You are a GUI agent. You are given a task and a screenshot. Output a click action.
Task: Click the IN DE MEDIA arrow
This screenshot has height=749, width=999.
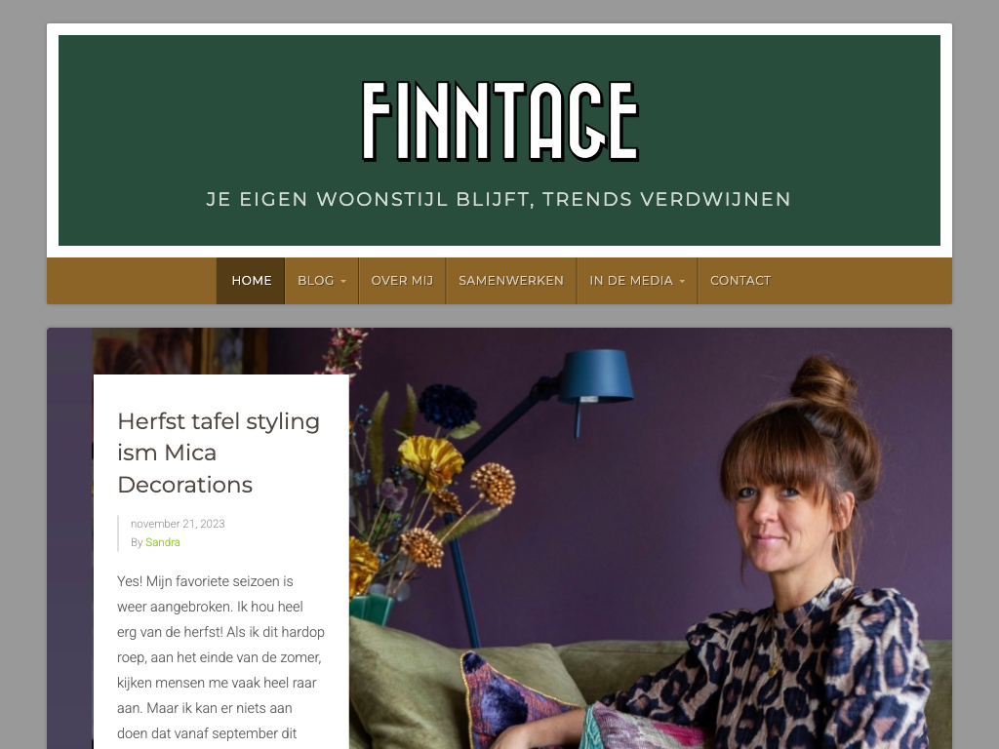(x=682, y=282)
